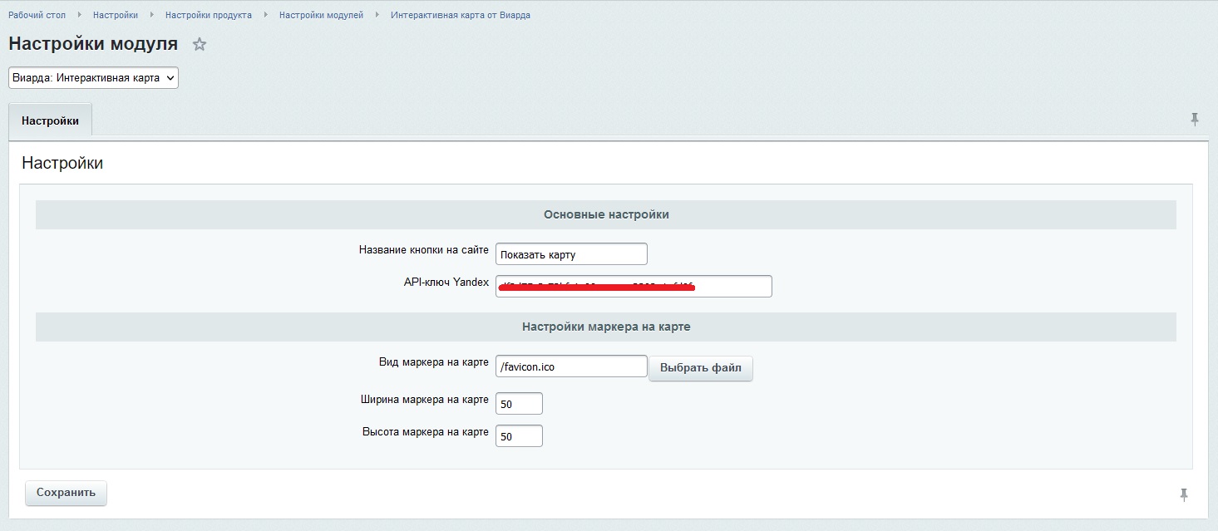
Task: Navigate to Настройки продукта breadcrumb
Action: [x=209, y=15]
